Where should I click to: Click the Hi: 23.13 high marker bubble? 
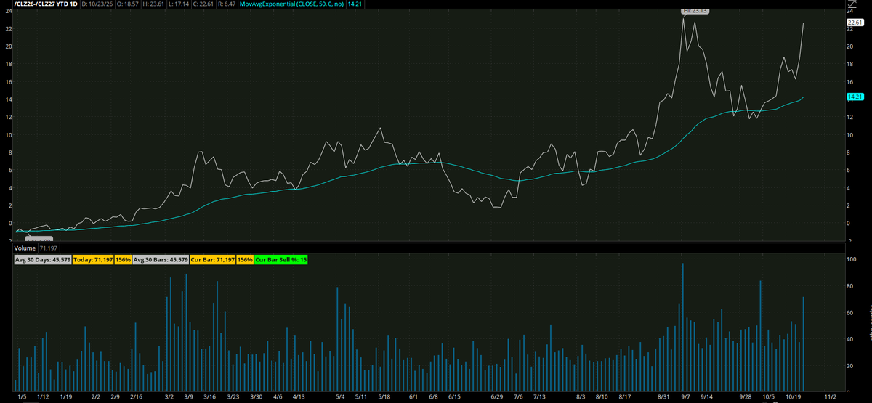point(695,11)
